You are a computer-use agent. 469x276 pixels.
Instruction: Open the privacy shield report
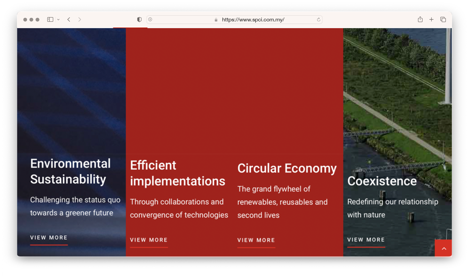(x=139, y=20)
